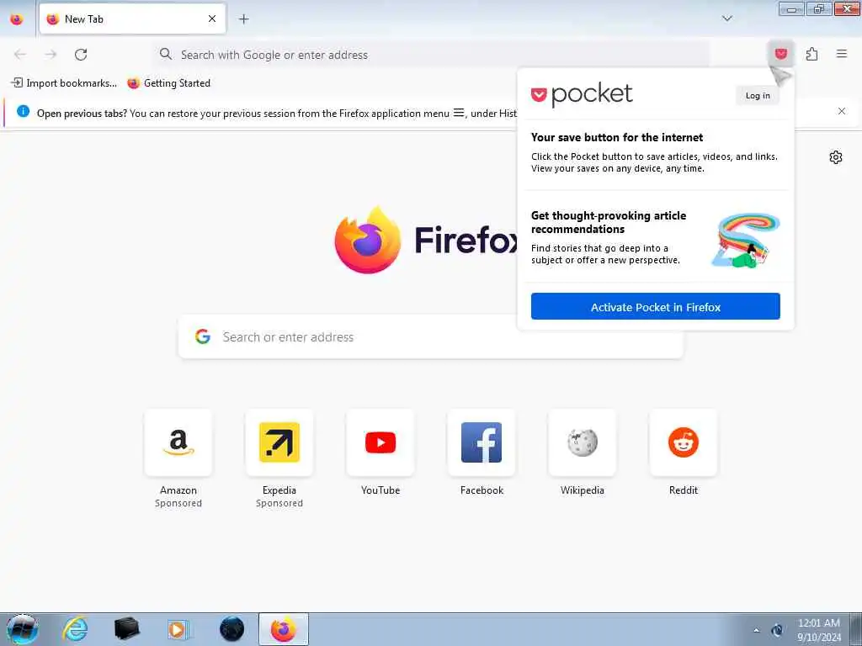
Task: Click the Firefox taskbar button
Action: (284, 629)
